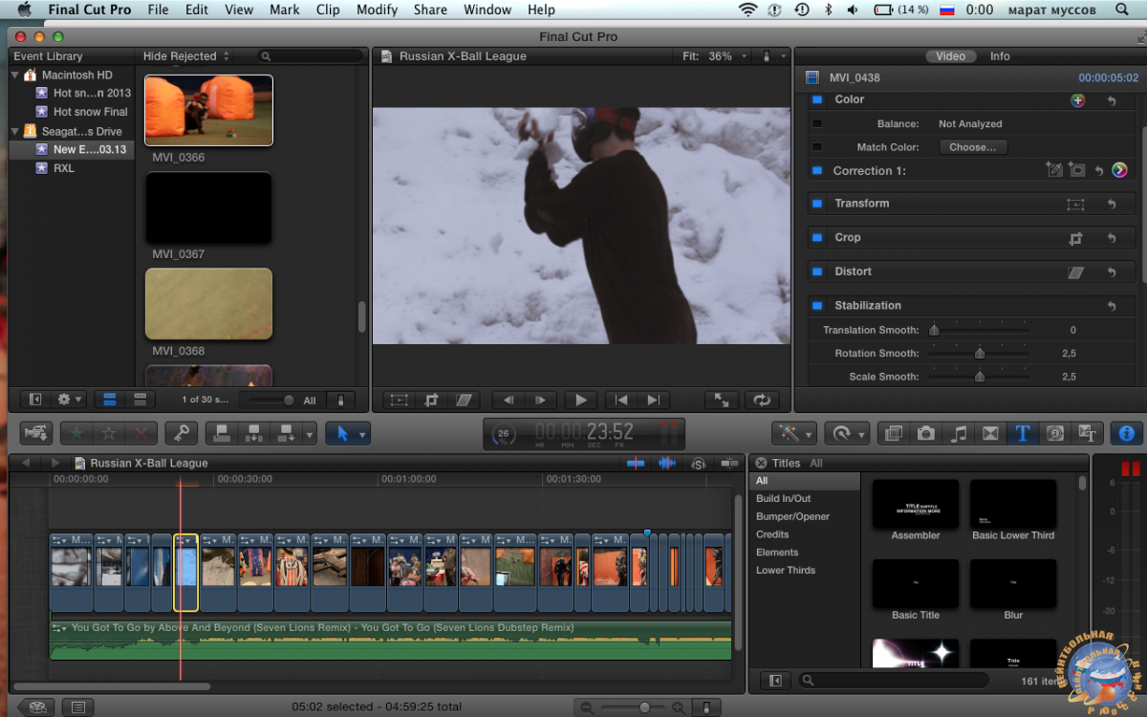
Task: Enable the Match Color checkbox
Action: pos(817,147)
